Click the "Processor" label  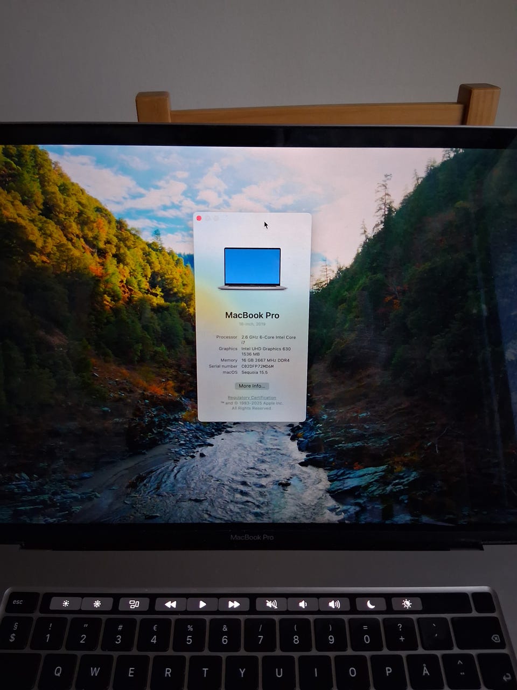227,337
